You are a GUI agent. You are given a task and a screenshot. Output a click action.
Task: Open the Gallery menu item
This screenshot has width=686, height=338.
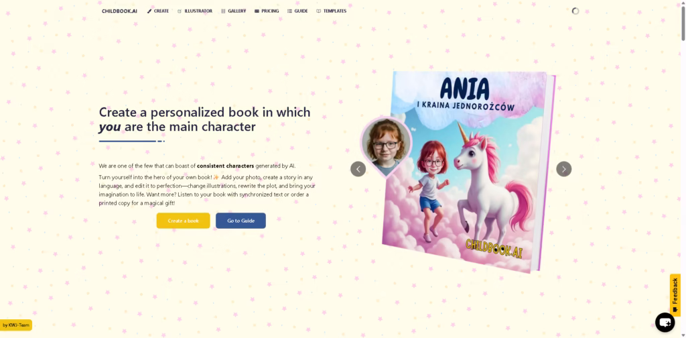234,11
